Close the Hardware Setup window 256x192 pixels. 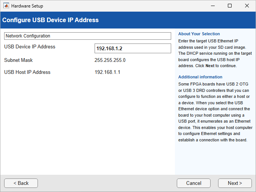click(247, 6)
